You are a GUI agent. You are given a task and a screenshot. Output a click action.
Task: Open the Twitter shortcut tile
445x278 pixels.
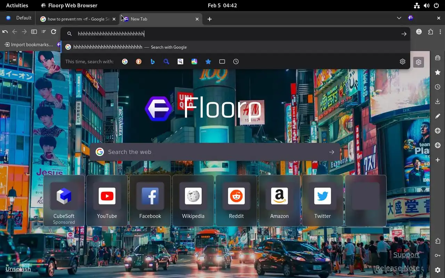click(323, 201)
